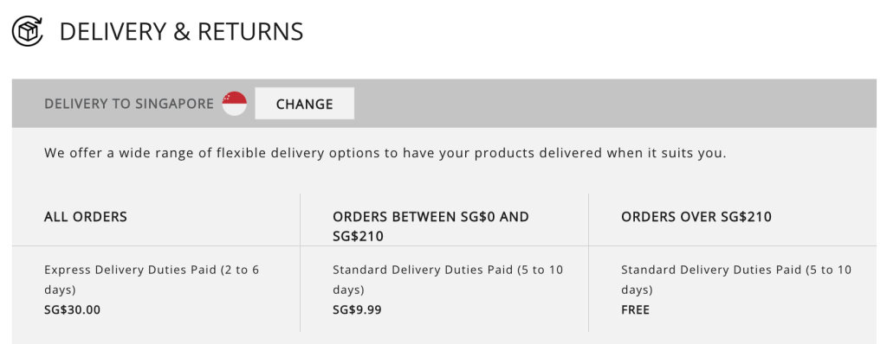Click the word RETURNS in the heading
This screenshot has width=887, height=344.
250,32
